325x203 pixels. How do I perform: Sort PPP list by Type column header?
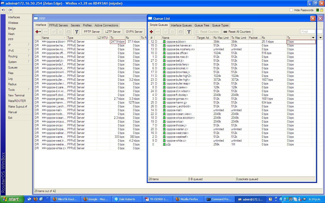click(82, 38)
